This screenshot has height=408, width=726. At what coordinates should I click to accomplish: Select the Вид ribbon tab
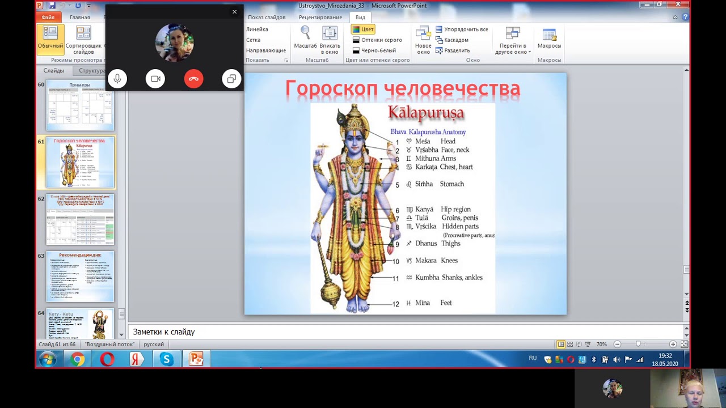pos(360,18)
